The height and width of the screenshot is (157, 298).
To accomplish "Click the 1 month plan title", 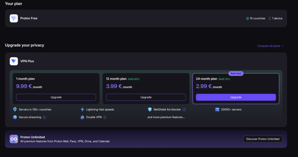I will (25, 79).
